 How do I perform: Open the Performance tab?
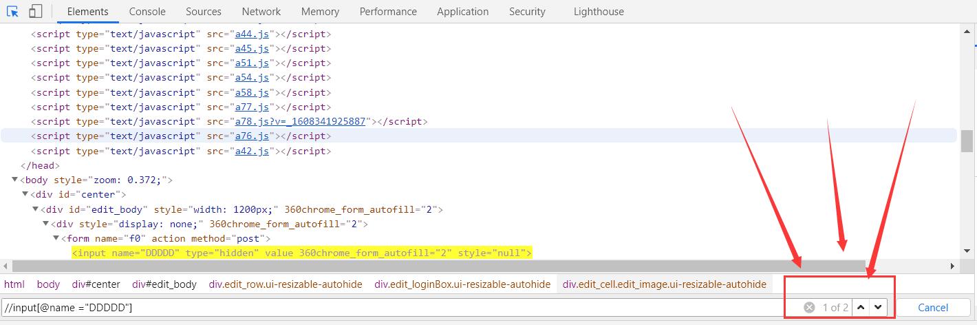388,11
